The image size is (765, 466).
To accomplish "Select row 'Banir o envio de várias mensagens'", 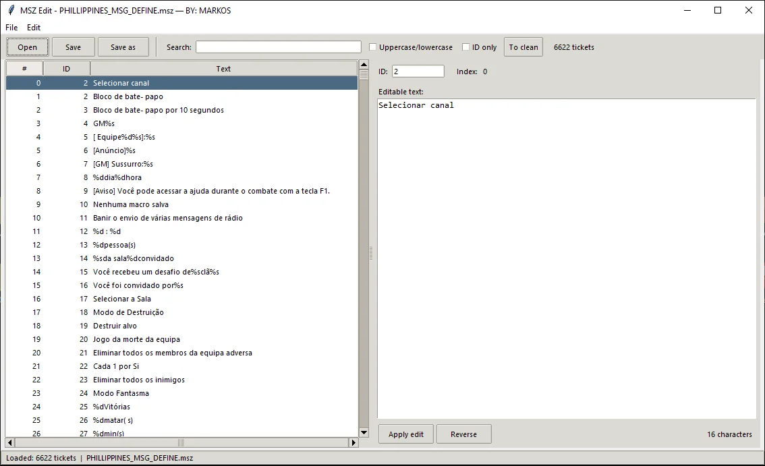I will 181,218.
